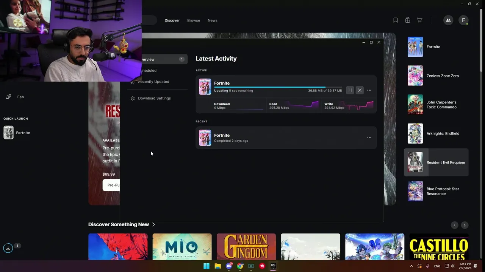Open the red app icon on taskbar
The width and height of the screenshot is (485, 272).
click(x=262, y=266)
